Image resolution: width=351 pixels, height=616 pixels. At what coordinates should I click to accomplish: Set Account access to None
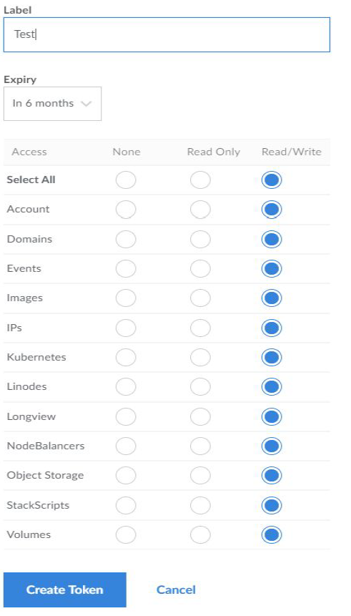click(x=126, y=210)
